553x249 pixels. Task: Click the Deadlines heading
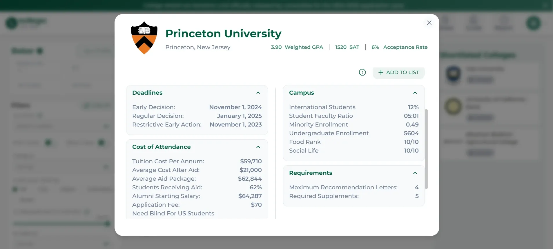coord(147,93)
